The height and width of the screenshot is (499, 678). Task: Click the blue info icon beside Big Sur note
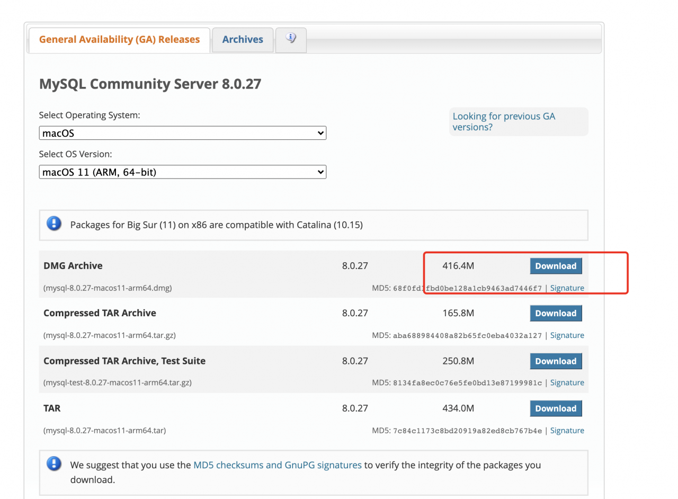(x=54, y=224)
